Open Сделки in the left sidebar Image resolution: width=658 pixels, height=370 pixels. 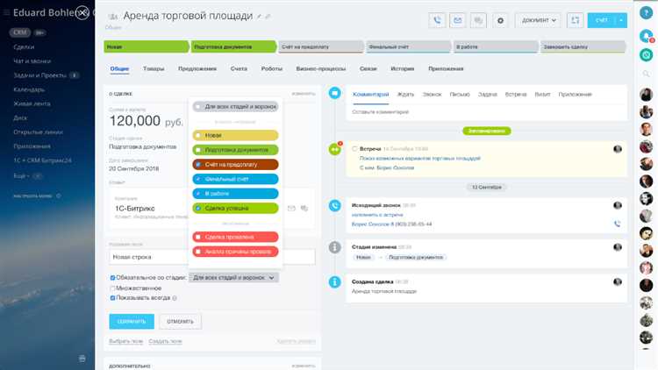coord(24,47)
